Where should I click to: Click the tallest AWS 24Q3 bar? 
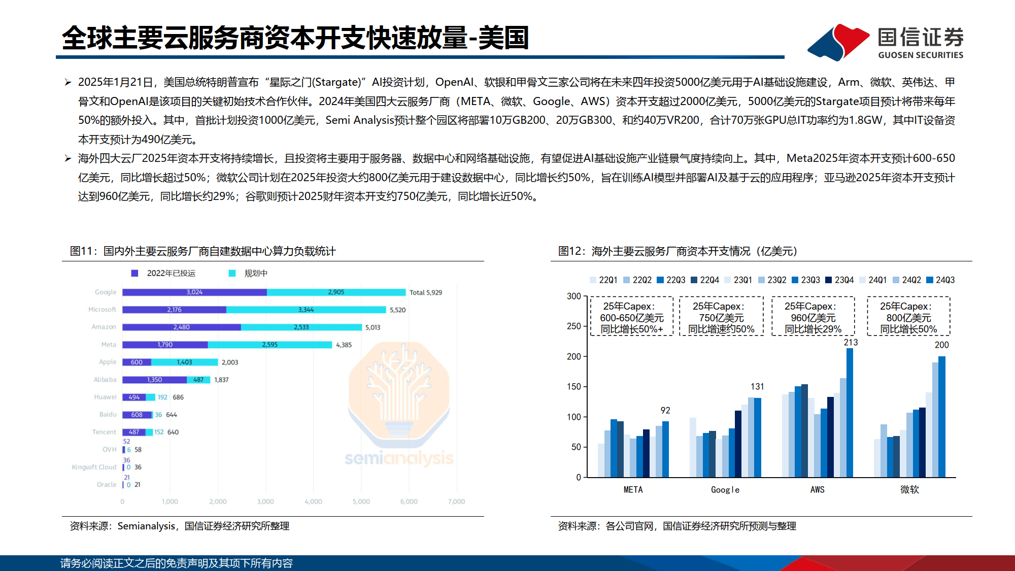point(850,413)
